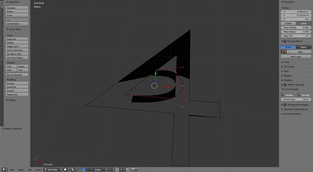This screenshot has height=172, width=313.
Task: Switch to the Relations tab
Action: 2,52
